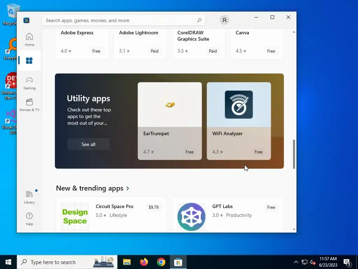Open the Canva app card
358x269 pixels.
(257, 43)
